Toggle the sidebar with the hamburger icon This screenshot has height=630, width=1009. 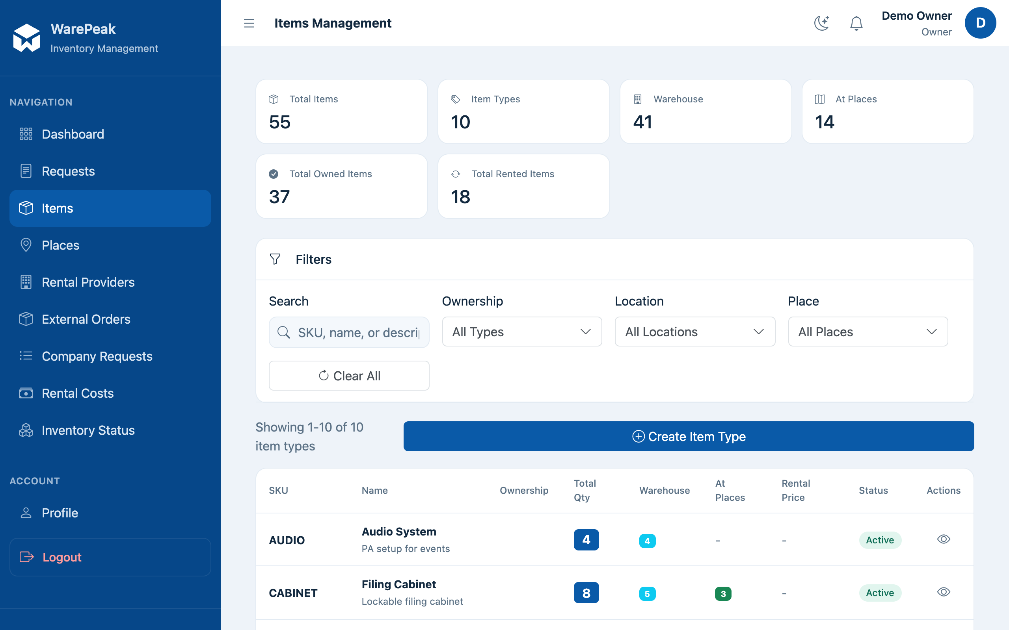(x=249, y=23)
